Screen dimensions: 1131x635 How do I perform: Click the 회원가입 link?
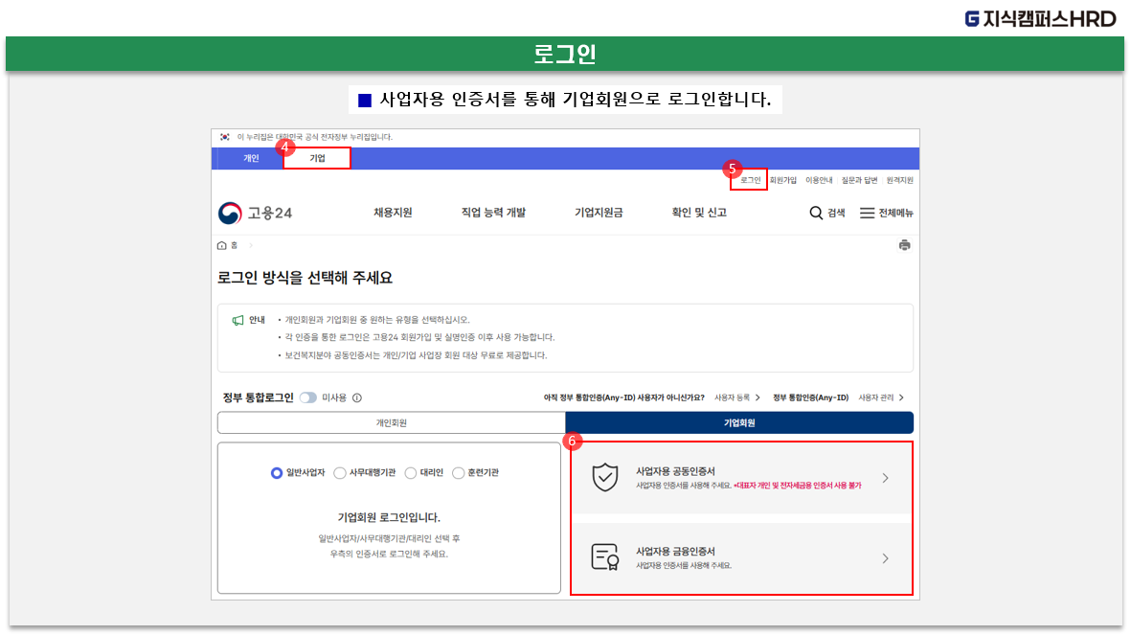click(783, 180)
